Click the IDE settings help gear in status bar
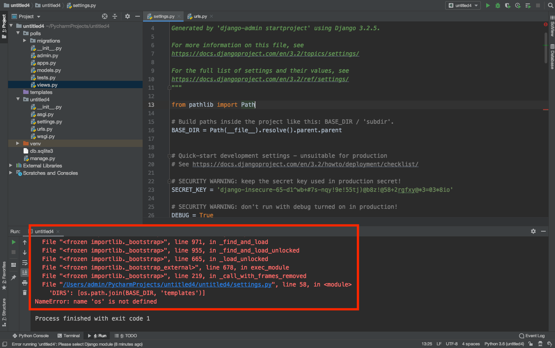555x348 pixels. tap(550, 344)
